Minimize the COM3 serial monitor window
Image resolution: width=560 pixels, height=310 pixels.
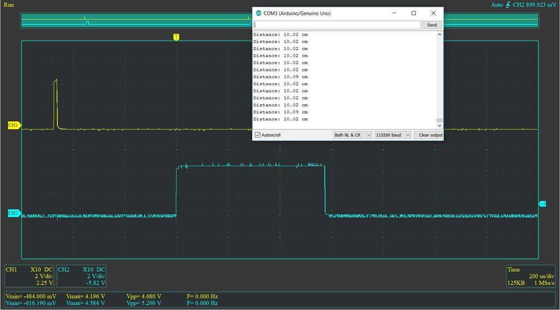pyautogui.click(x=394, y=13)
